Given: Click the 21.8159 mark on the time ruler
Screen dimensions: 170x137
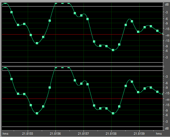Looking at the screenshot, I should [x=139, y=133].
